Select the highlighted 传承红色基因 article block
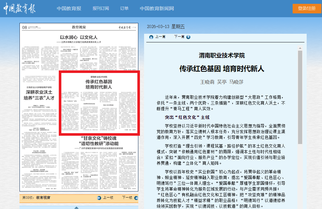The image size is (322, 209). [99, 103]
